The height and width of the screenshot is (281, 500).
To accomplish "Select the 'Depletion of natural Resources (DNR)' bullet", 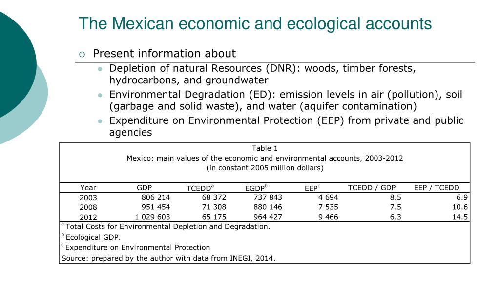I will click(262, 74).
